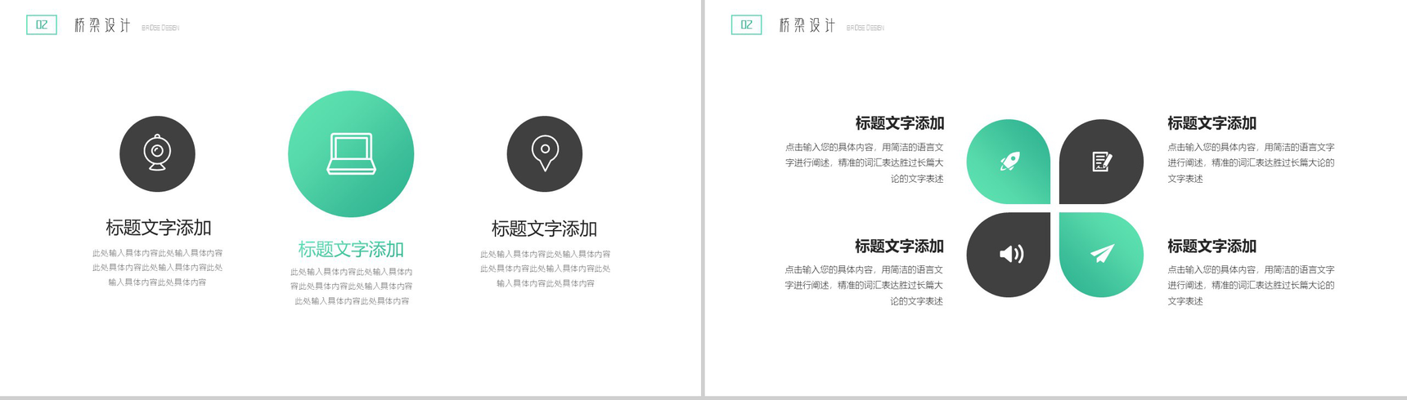This screenshot has width=1407, height=400.
Task: Select the 桥梁设计 heading on the left slide
Action: pyautogui.click(x=102, y=26)
